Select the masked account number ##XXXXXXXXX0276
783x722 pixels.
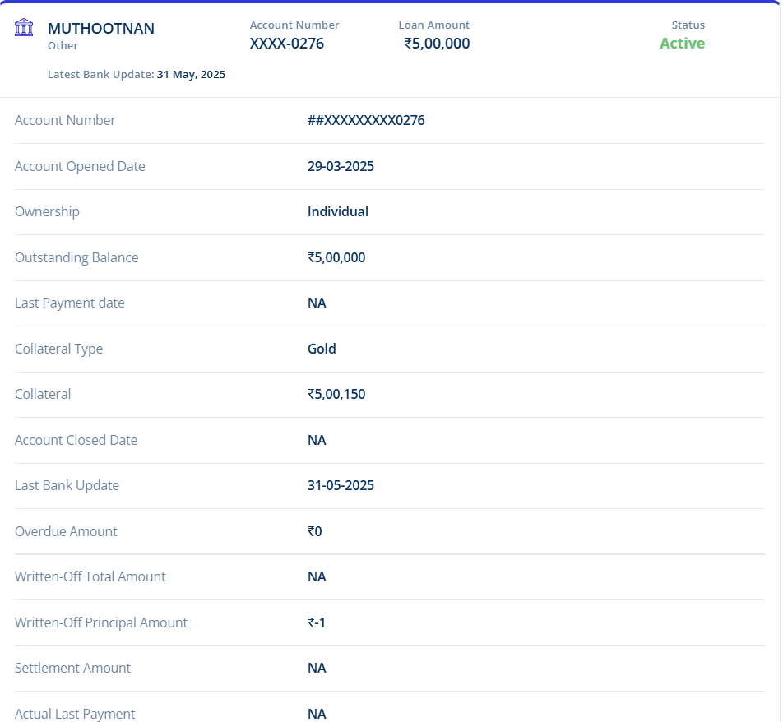(366, 121)
